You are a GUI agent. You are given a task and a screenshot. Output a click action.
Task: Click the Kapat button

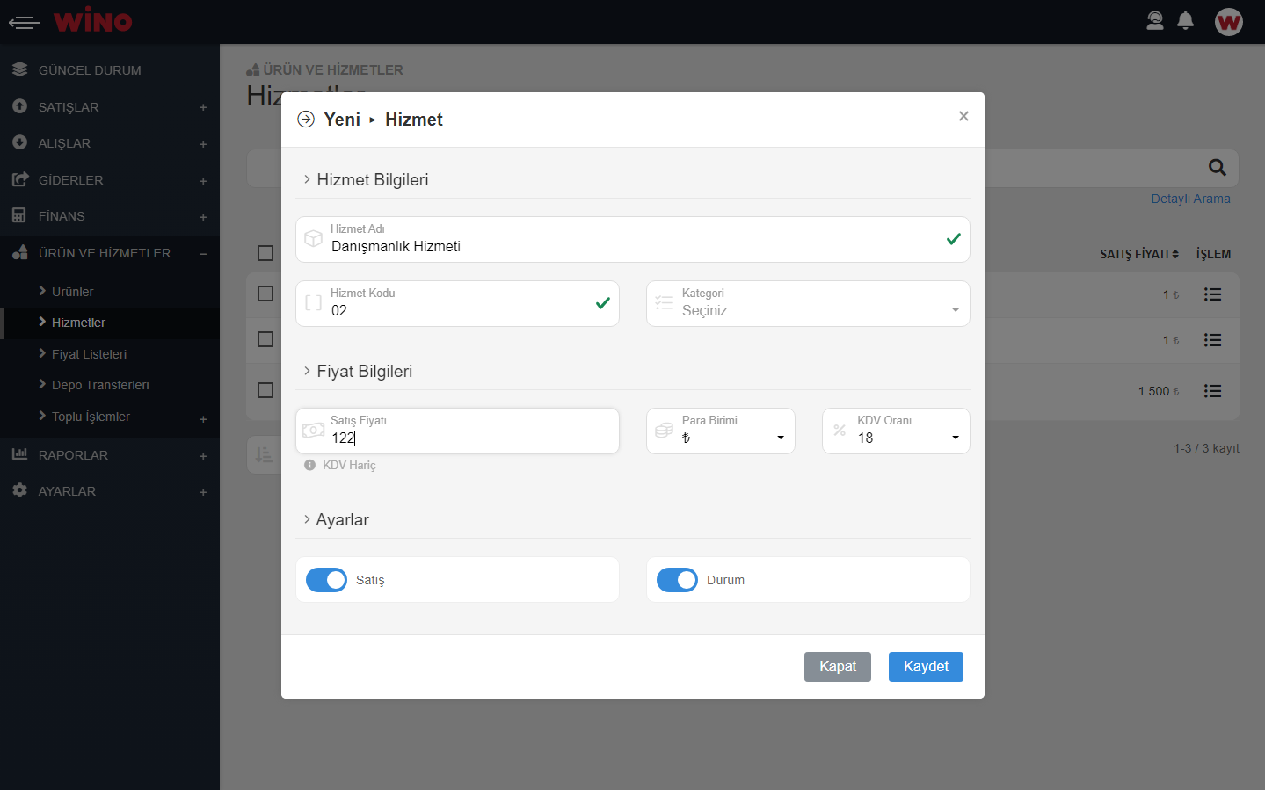point(837,667)
